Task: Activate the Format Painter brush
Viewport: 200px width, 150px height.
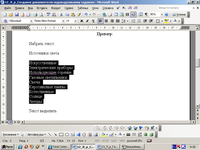Action: (x=79, y=14)
